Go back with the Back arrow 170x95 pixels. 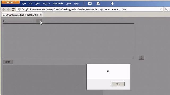pos(3,9)
